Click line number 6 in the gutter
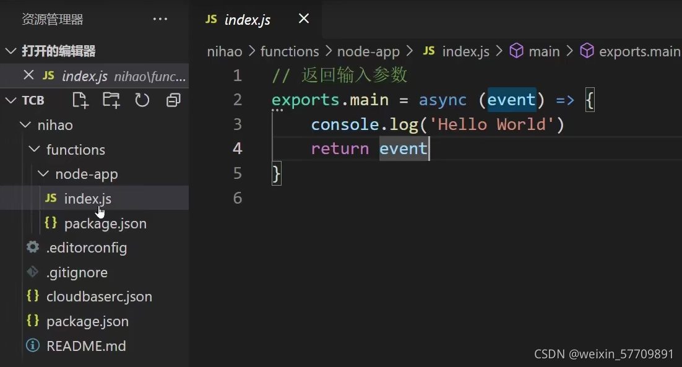This screenshot has width=682, height=367. 237,198
